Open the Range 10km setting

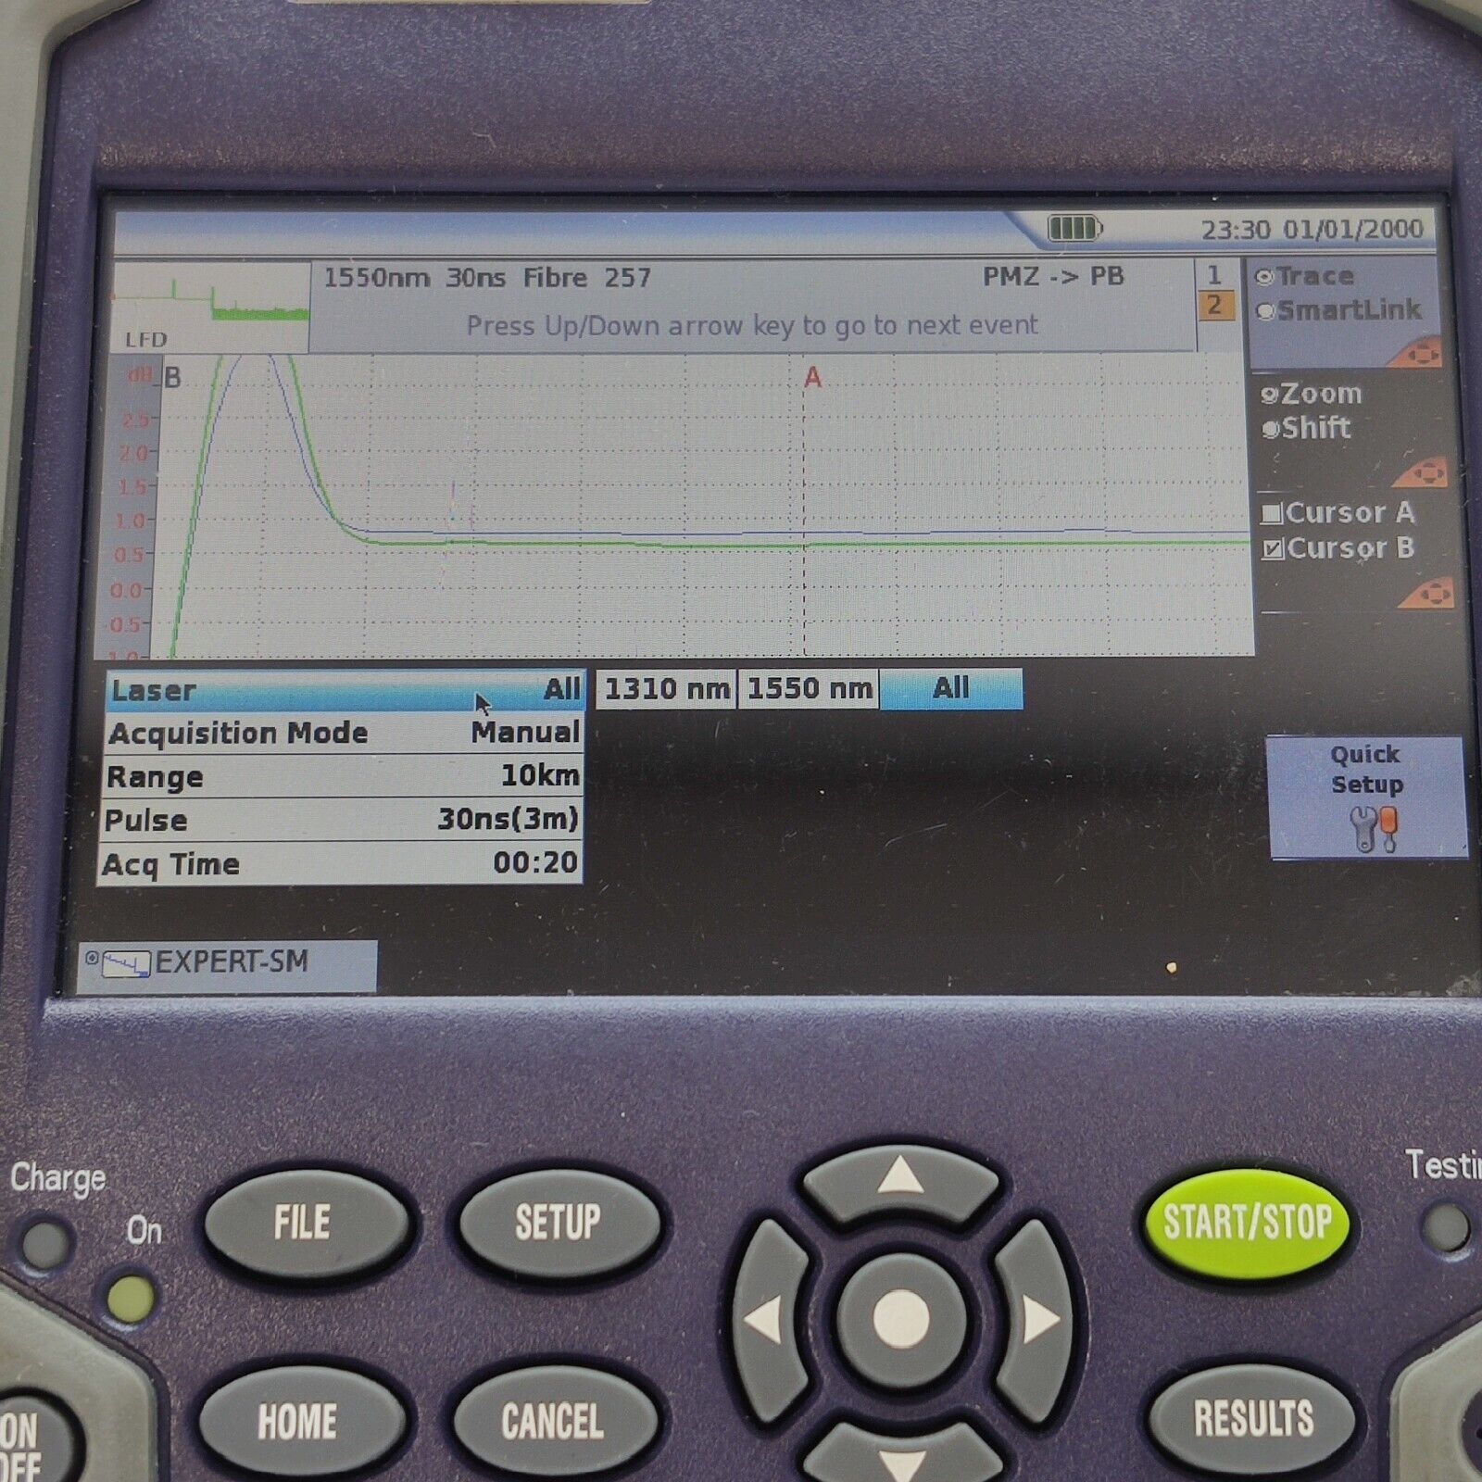tap(343, 776)
